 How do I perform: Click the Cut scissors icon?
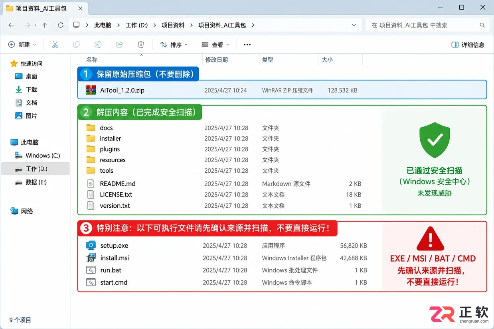coord(55,45)
